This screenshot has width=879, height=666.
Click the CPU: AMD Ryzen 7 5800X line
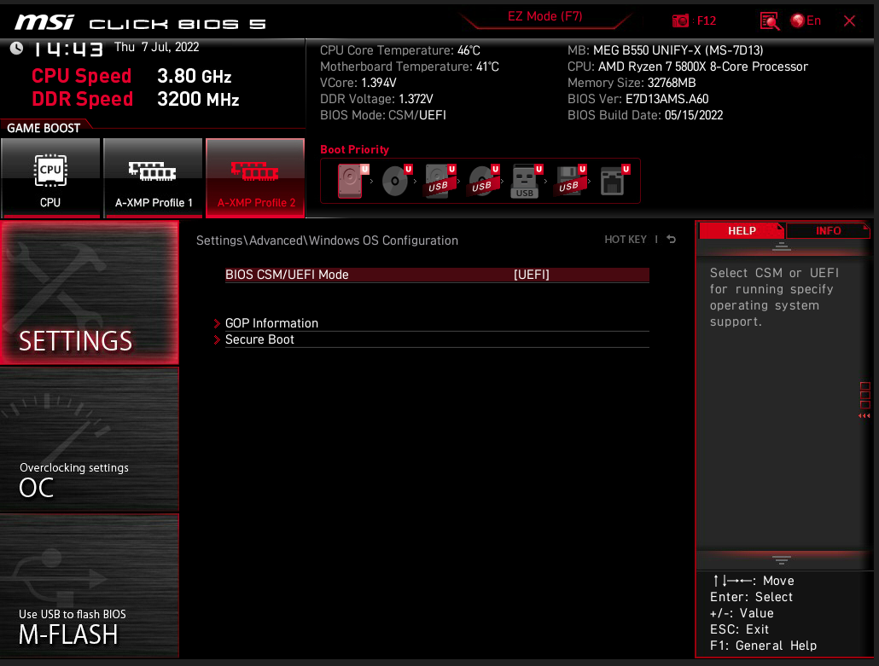pos(688,67)
